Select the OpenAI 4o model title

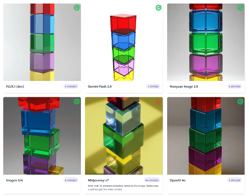(177, 180)
